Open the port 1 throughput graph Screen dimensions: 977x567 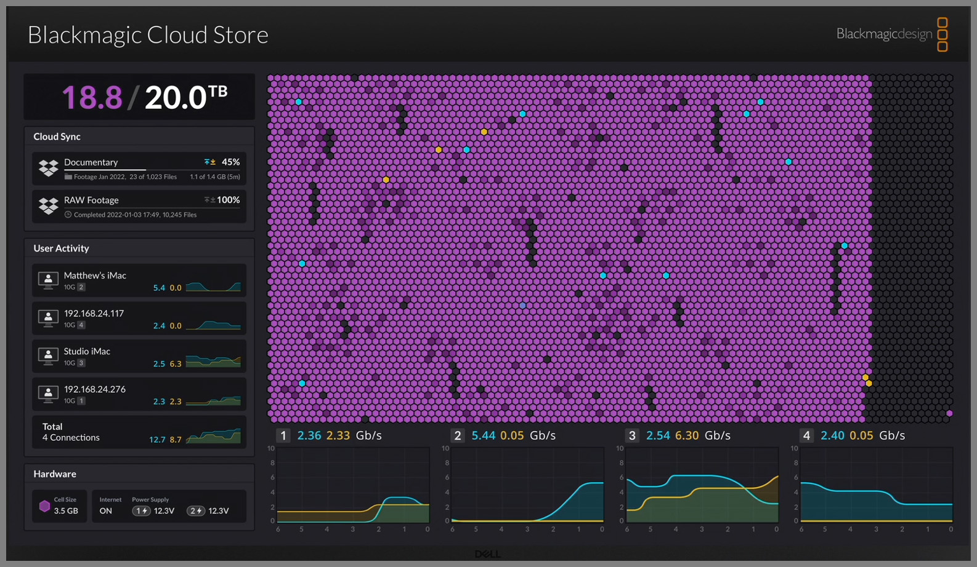[x=353, y=485]
